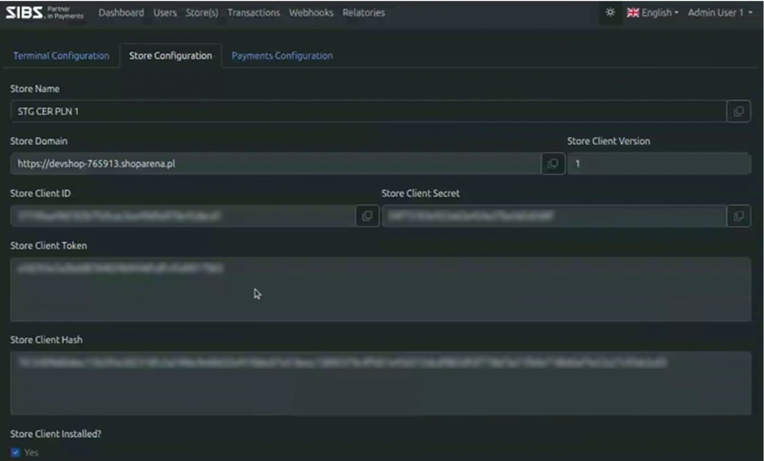Click inside the Store Client Token field

380,289
